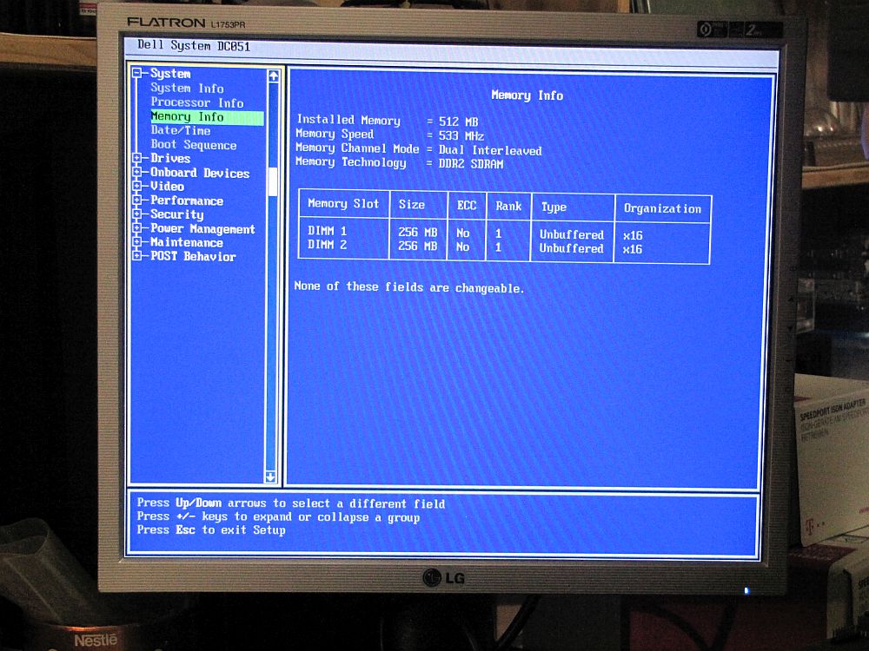Select the Security tree heading

coord(176,214)
